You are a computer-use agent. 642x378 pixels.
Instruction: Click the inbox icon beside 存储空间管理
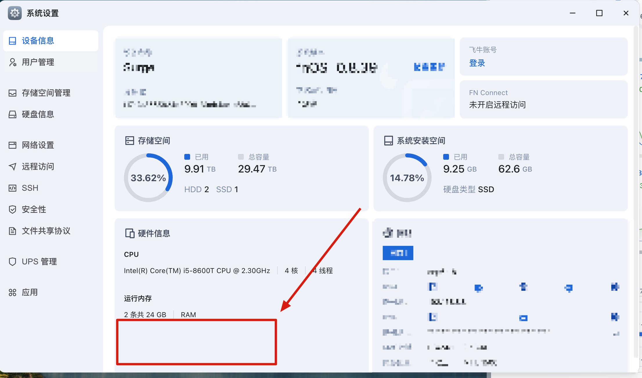pyautogui.click(x=12, y=93)
